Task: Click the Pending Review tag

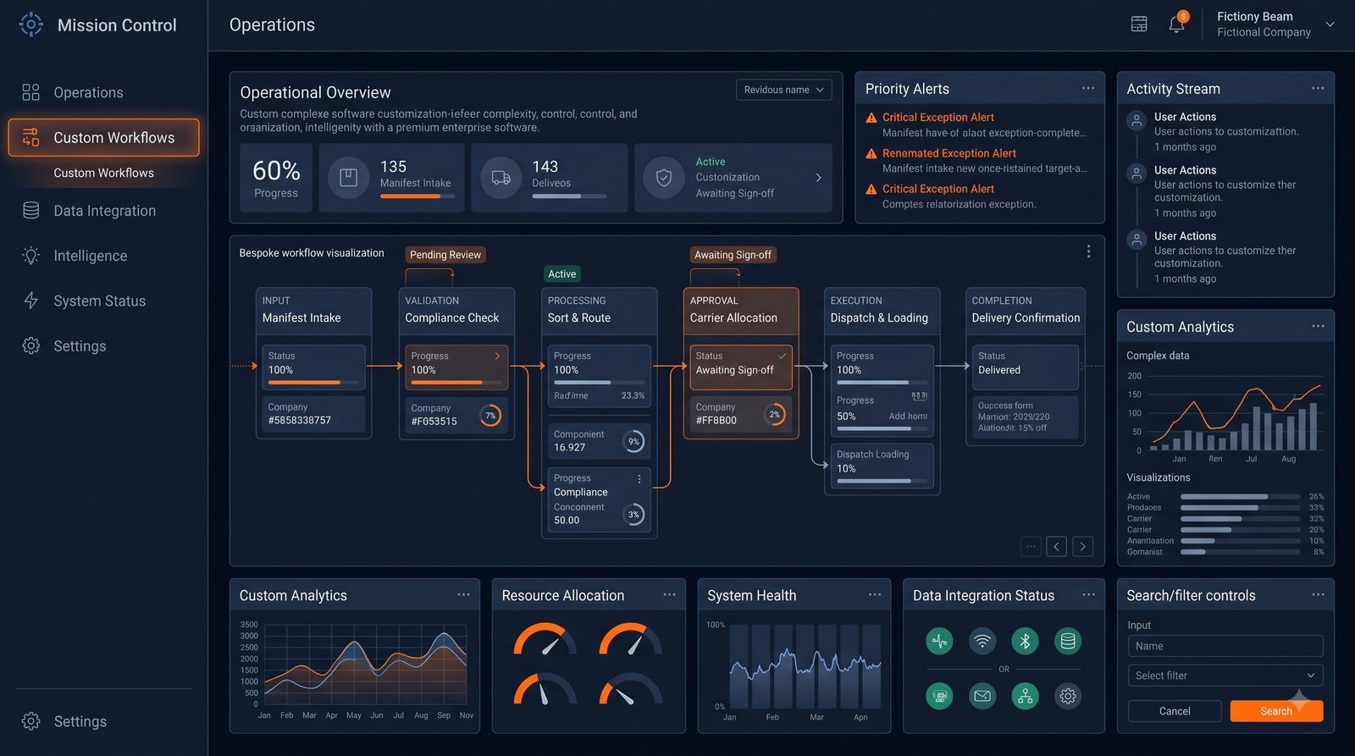Action: (445, 255)
